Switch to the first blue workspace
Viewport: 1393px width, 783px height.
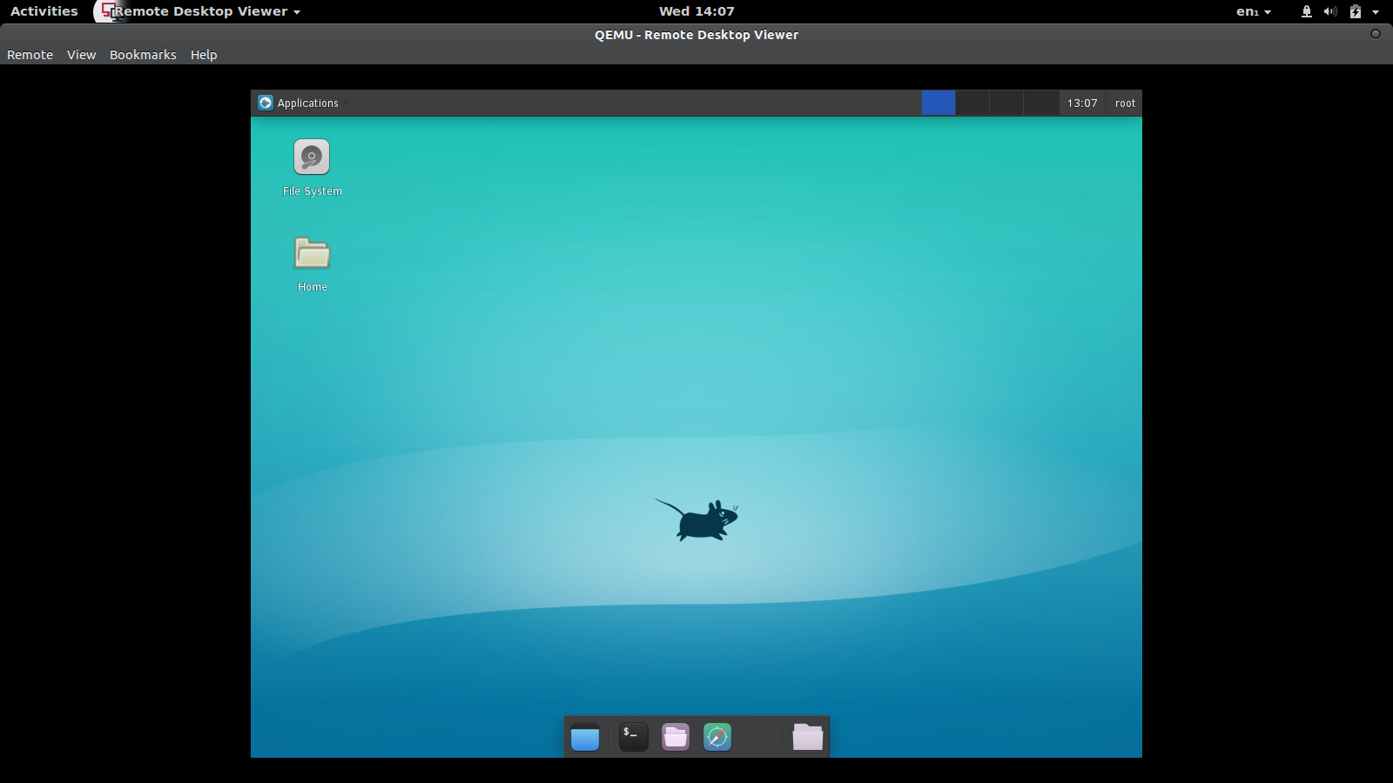[x=939, y=103]
